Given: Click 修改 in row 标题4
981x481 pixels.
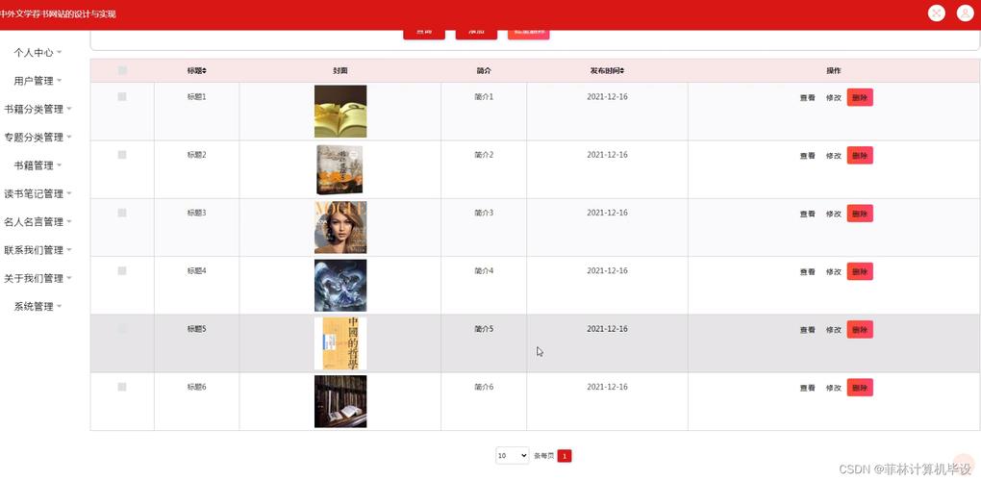Looking at the screenshot, I should [833, 272].
